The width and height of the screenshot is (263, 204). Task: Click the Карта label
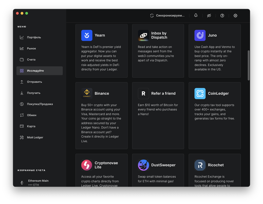(x=31, y=126)
